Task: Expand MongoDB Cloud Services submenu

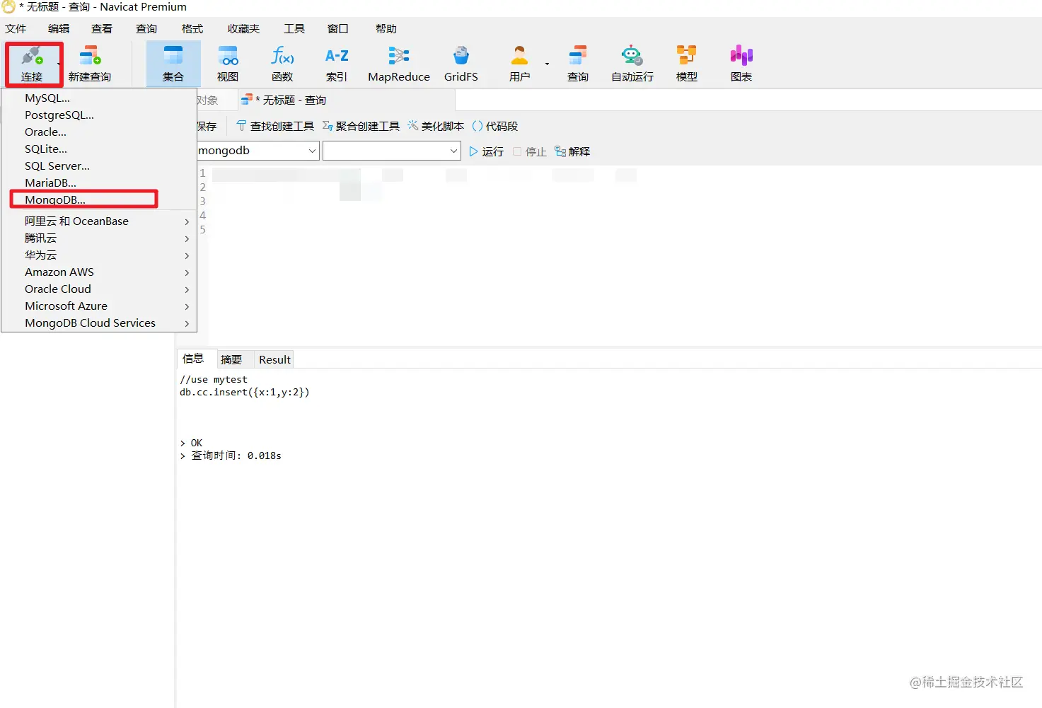Action: coord(99,323)
